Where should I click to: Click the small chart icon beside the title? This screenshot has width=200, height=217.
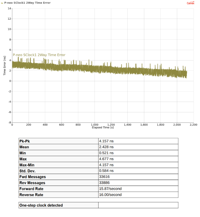click(x=2, y=3)
